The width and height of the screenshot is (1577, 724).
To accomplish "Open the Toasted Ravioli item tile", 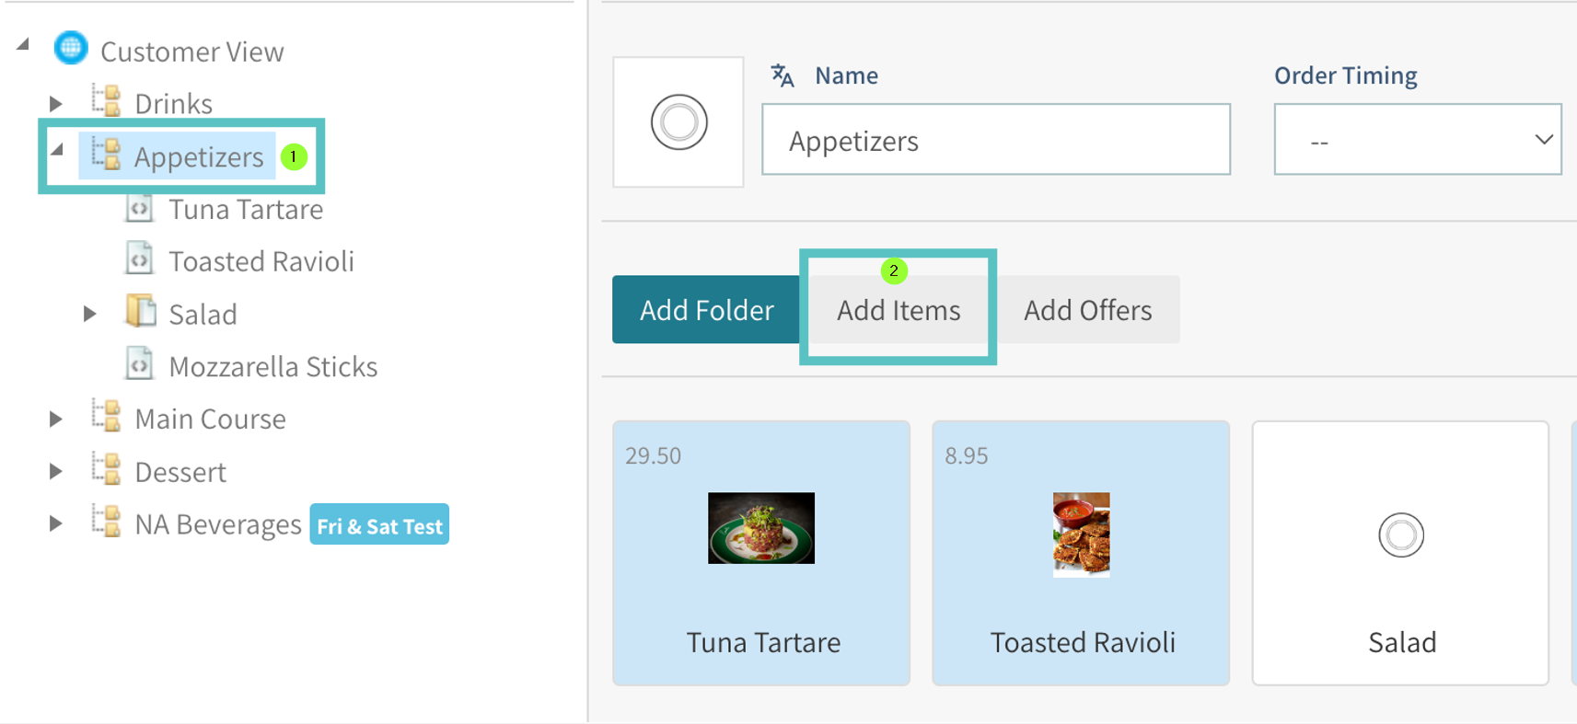I will [1081, 553].
